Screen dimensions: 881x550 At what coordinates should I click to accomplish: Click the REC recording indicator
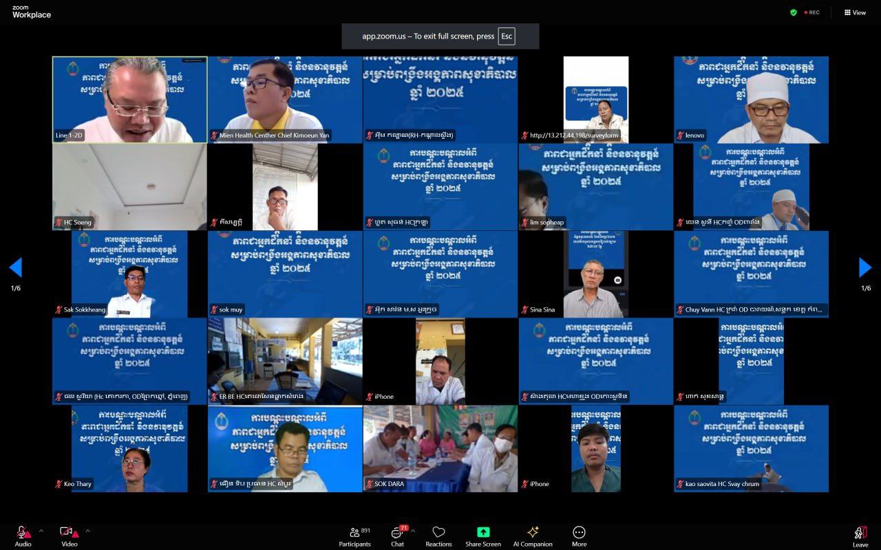(x=812, y=12)
